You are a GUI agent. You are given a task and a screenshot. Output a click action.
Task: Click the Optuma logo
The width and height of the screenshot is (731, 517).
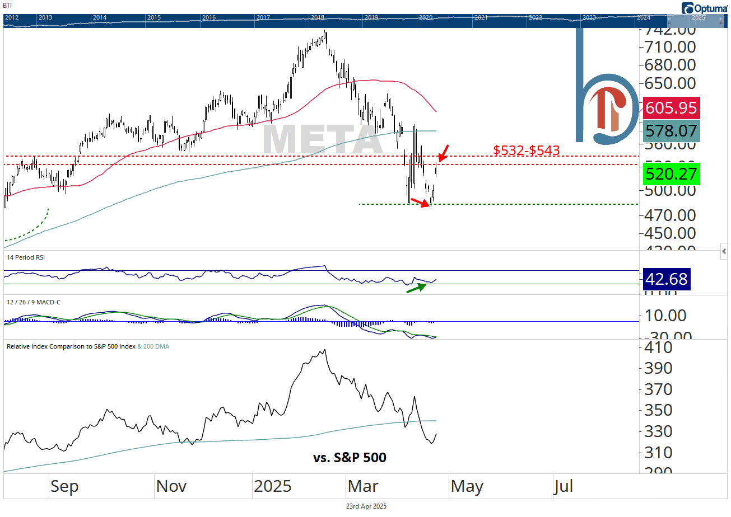click(705, 8)
